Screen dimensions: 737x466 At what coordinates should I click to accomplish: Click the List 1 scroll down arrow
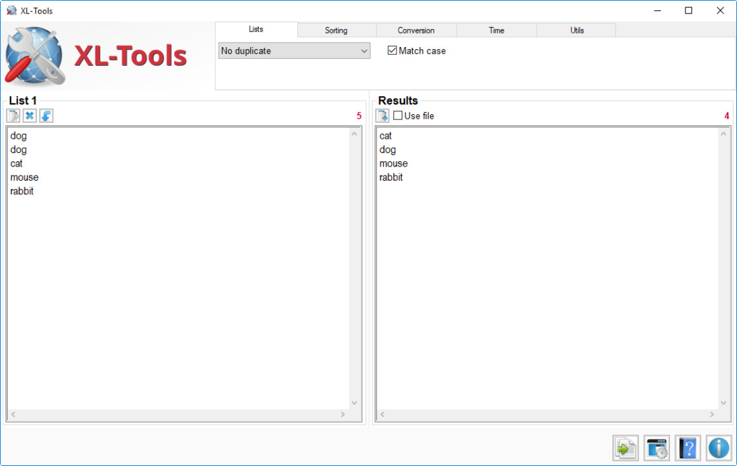pos(355,403)
